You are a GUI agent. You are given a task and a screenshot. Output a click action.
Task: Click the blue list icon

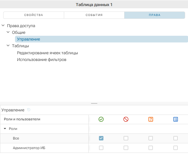176,119
